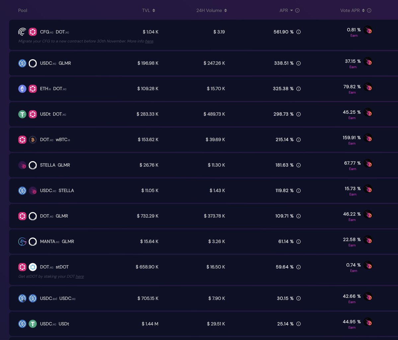
Task: Open APR info for MANTA.xc GLMR pool
Action: [x=298, y=242]
